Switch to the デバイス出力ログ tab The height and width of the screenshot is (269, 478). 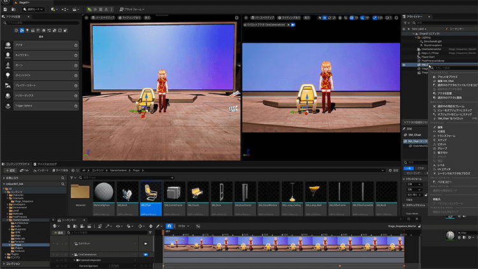point(45,164)
